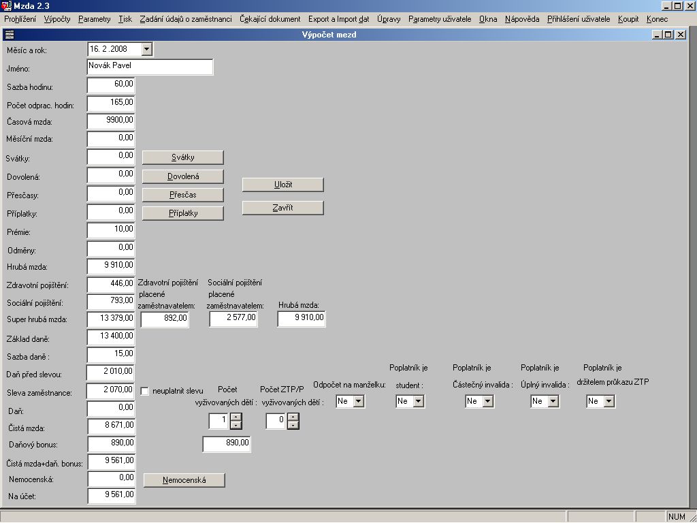
Task: Click the Na účet field
Action: point(112,496)
